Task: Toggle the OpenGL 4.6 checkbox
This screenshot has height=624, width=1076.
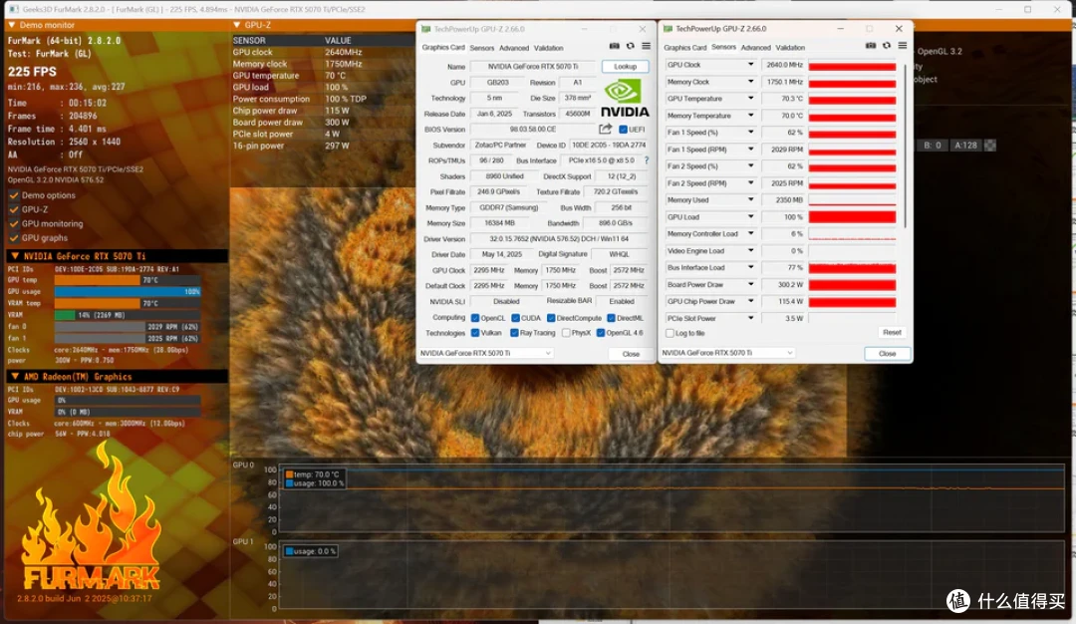Action: tap(601, 333)
